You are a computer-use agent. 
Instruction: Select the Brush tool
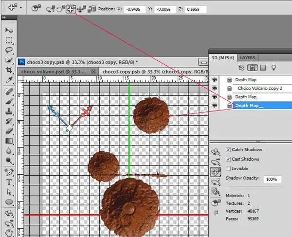[x=9, y=101]
